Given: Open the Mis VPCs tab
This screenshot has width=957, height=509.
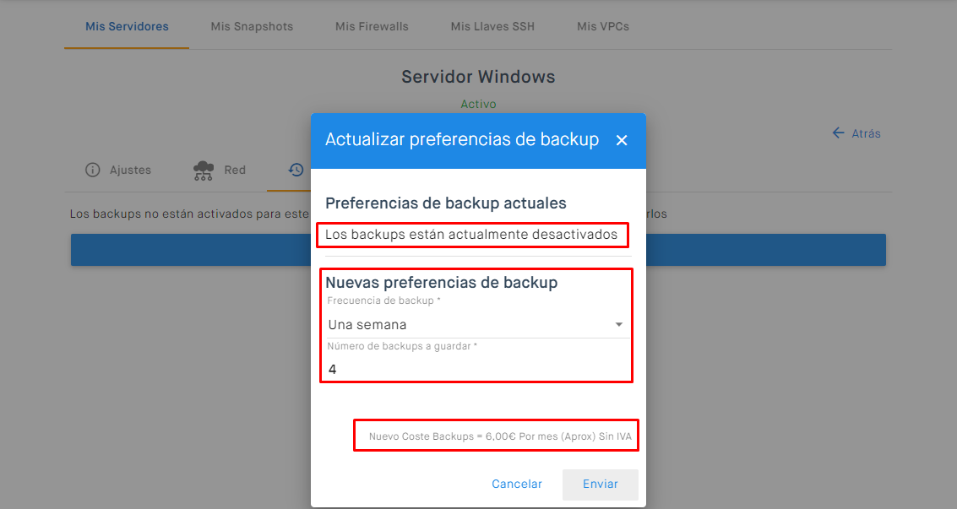Looking at the screenshot, I should pyautogui.click(x=603, y=26).
